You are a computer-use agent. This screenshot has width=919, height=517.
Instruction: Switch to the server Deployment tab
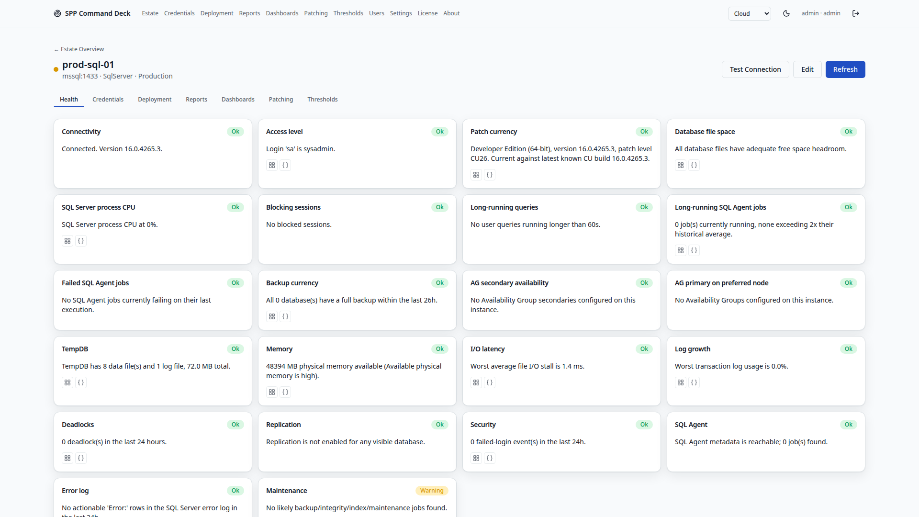coord(155,100)
